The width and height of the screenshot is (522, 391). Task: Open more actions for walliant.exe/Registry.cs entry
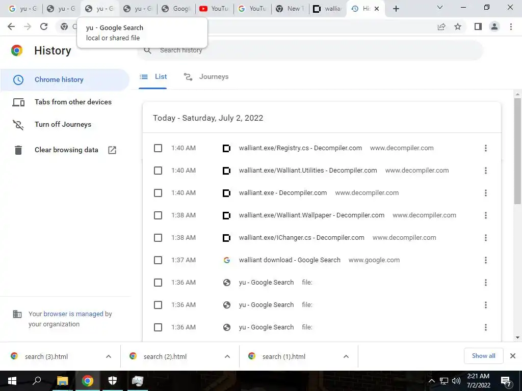click(486, 148)
